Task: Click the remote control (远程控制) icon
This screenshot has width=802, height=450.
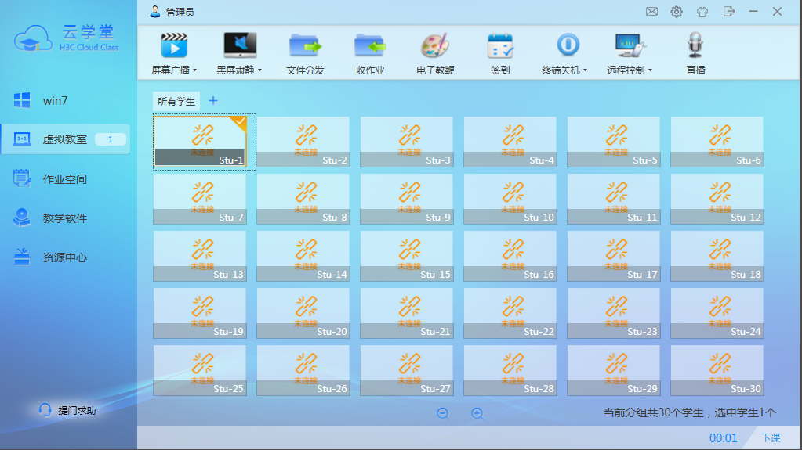Action: [x=630, y=45]
